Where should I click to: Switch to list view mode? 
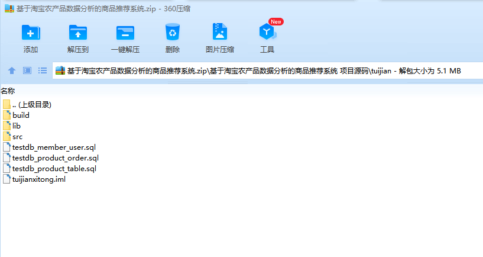43,70
